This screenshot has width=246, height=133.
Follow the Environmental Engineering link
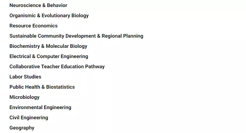point(40,107)
